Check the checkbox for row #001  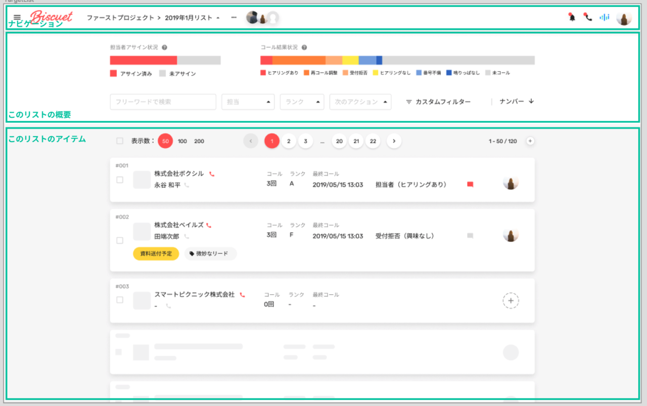tap(120, 179)
